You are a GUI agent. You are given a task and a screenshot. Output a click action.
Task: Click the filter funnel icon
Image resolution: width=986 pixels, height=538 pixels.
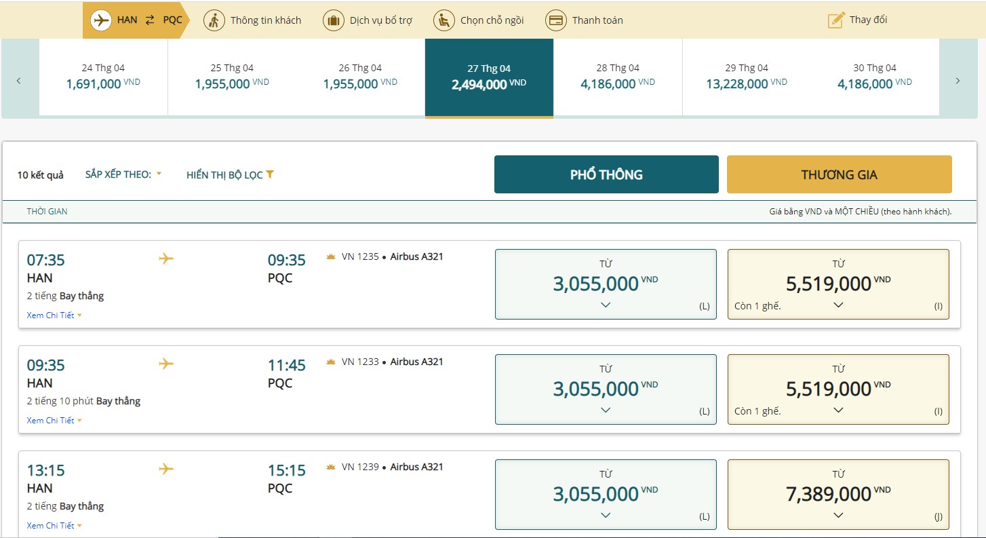tap(270, 174)
